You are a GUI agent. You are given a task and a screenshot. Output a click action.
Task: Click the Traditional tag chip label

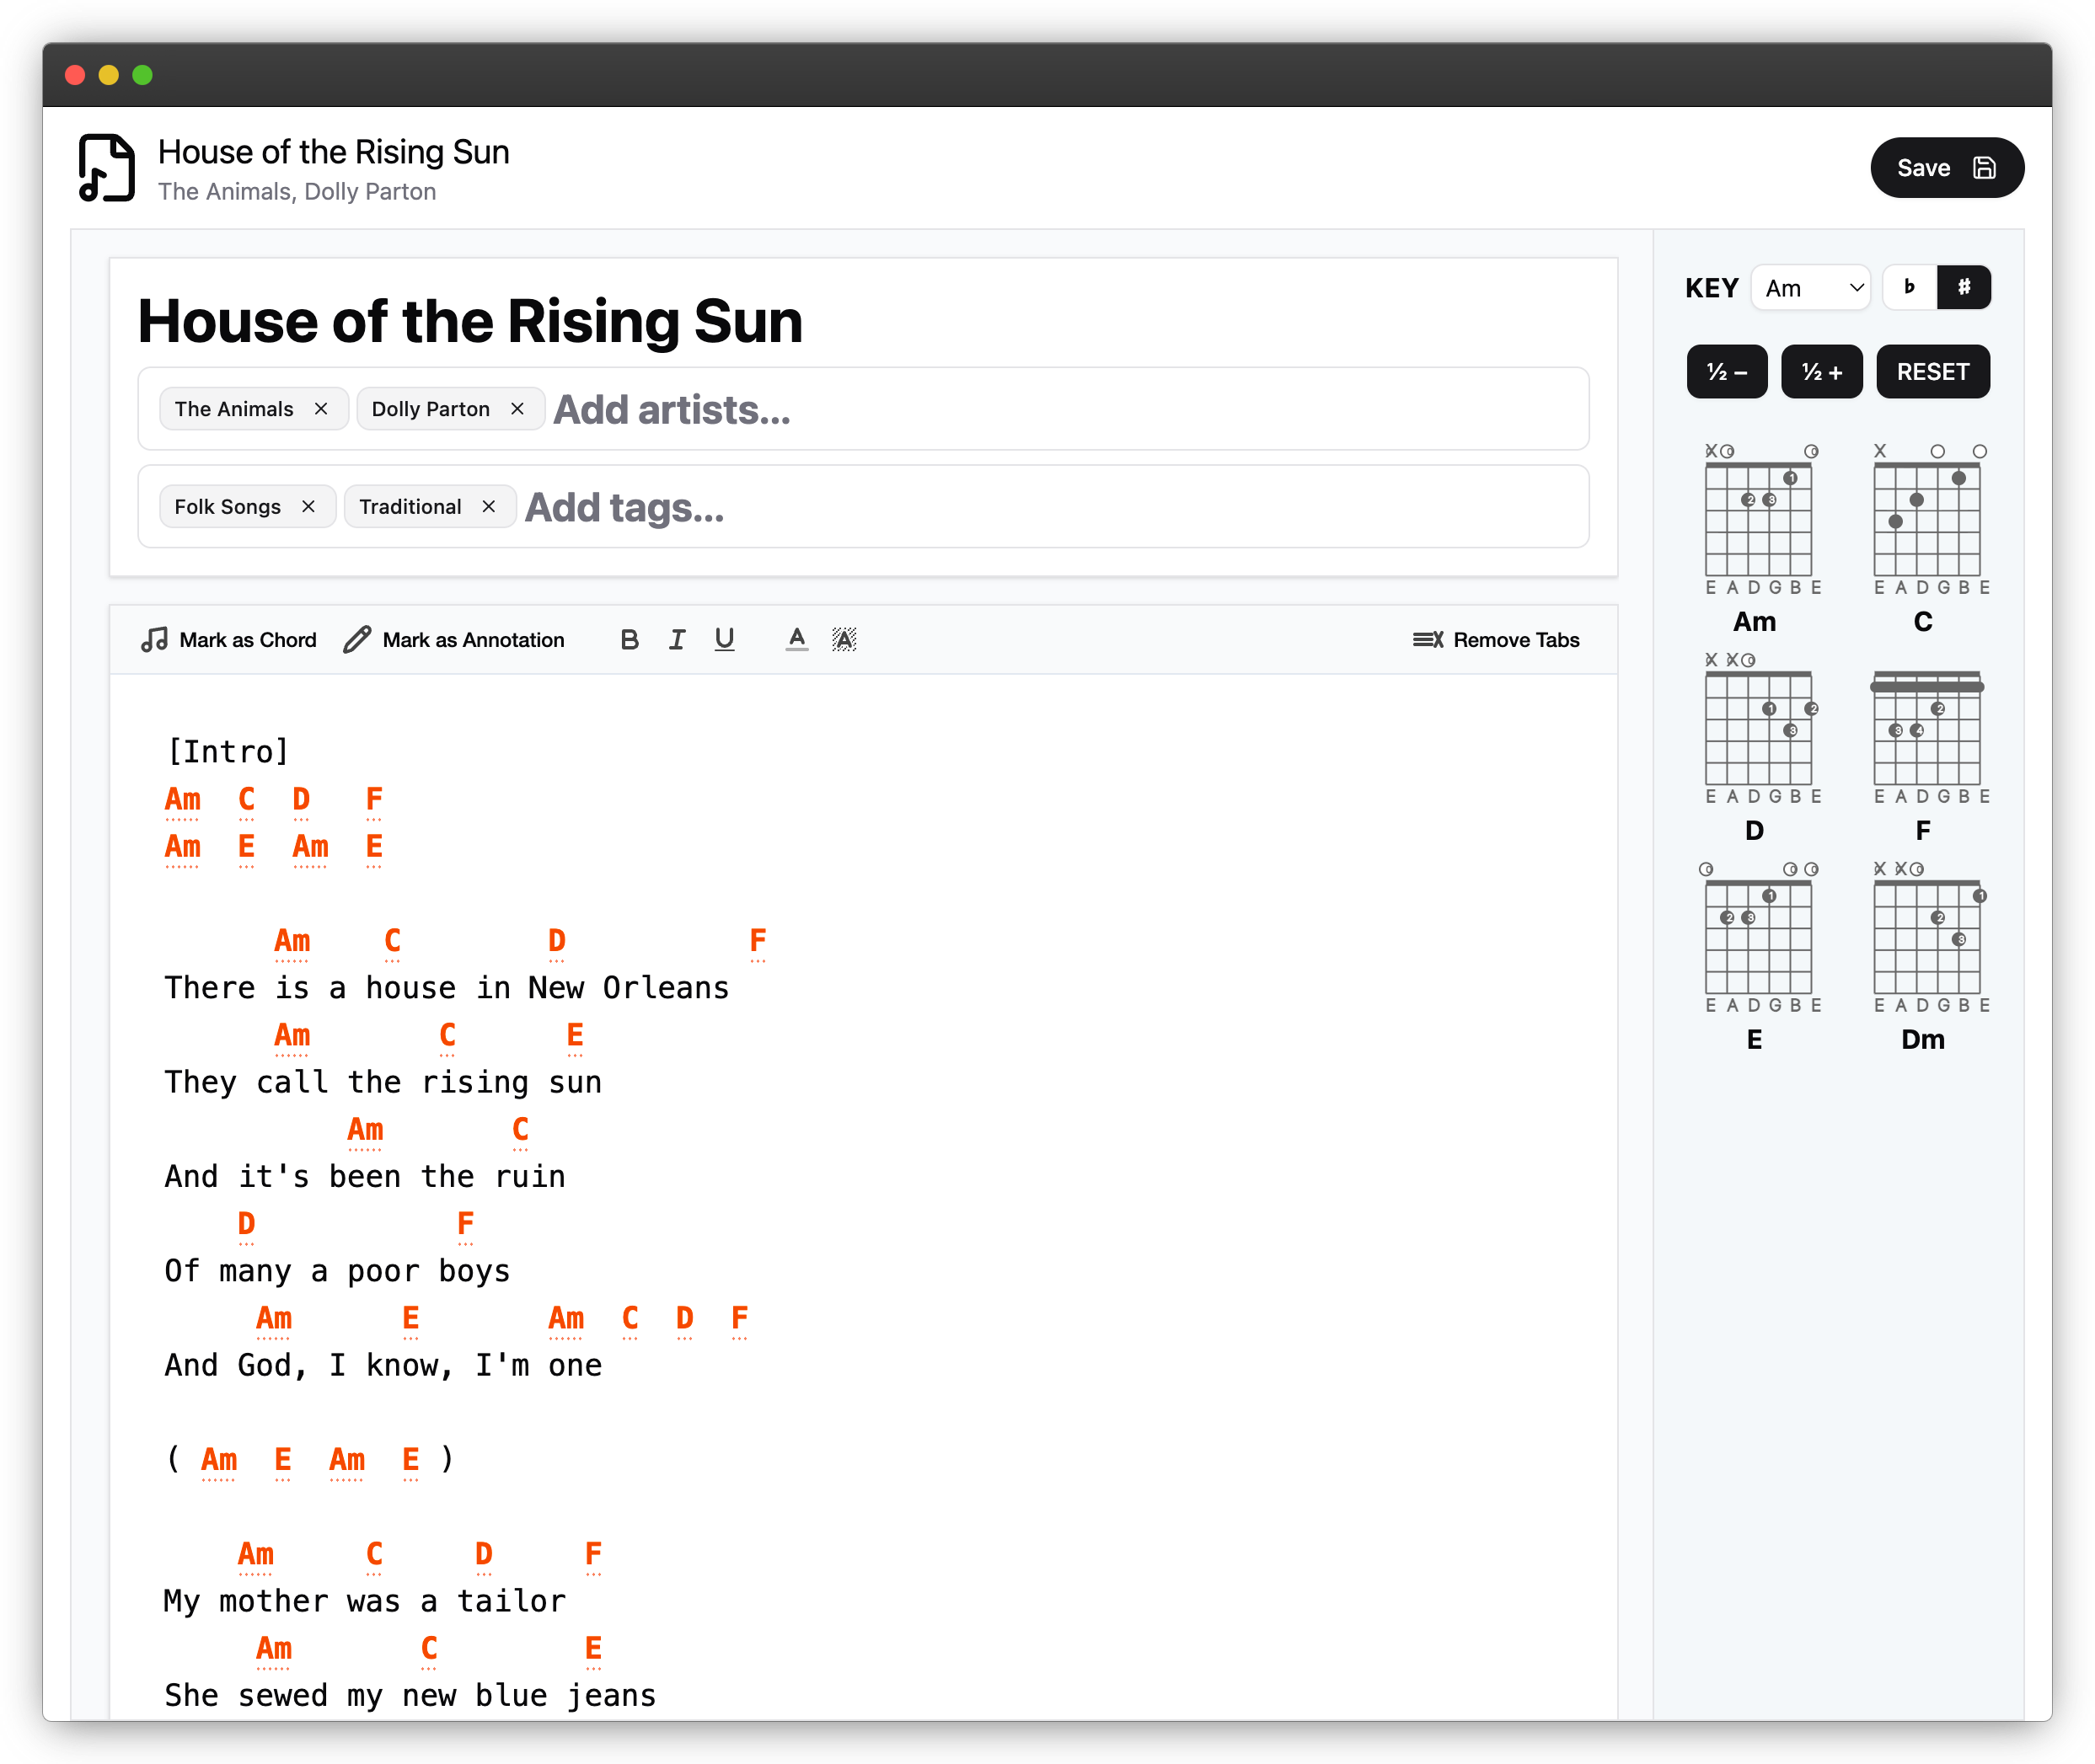point(410,507)
